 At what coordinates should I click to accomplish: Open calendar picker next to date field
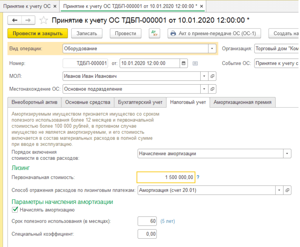184,64
